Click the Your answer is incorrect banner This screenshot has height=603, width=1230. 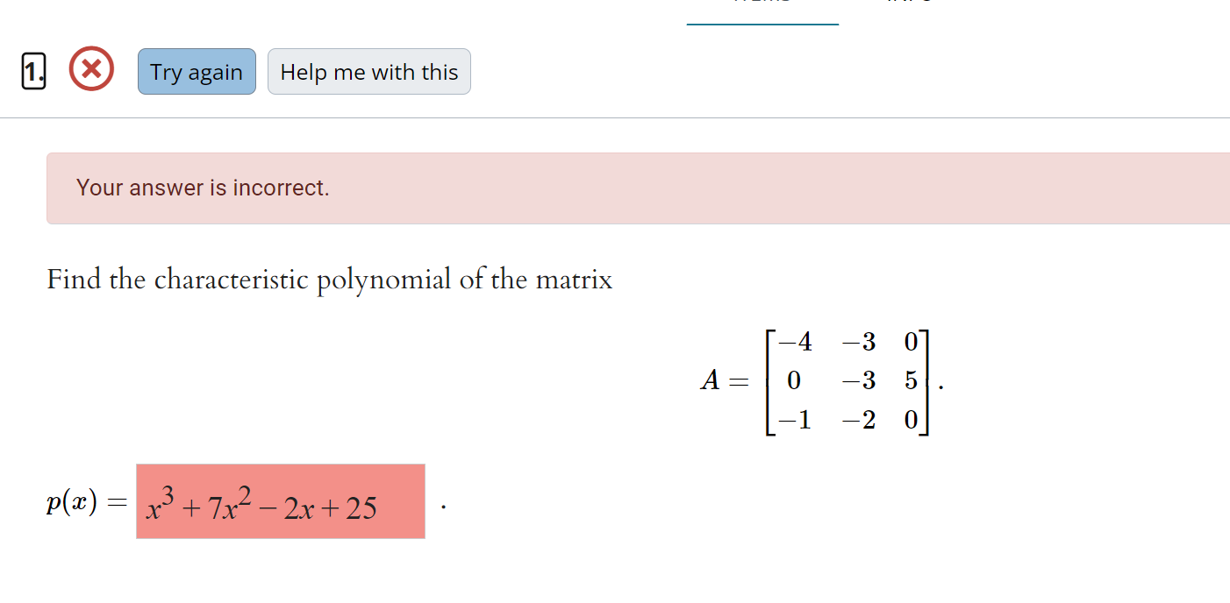[203, 188]
